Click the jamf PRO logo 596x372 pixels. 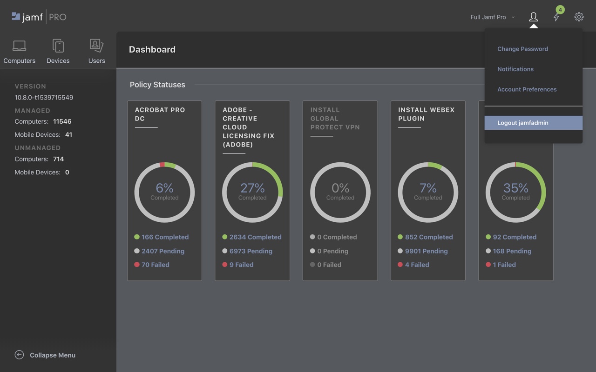click(38, 17)
